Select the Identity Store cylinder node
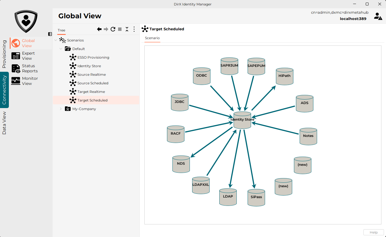386x237 pixels. 242,120
